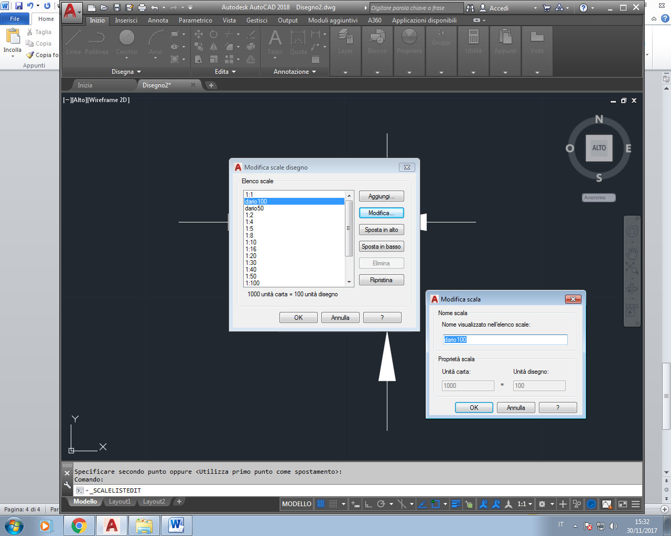Select the Mirror tool in Edita panel
Screen dimensions: 671x536
coord(213,47)
